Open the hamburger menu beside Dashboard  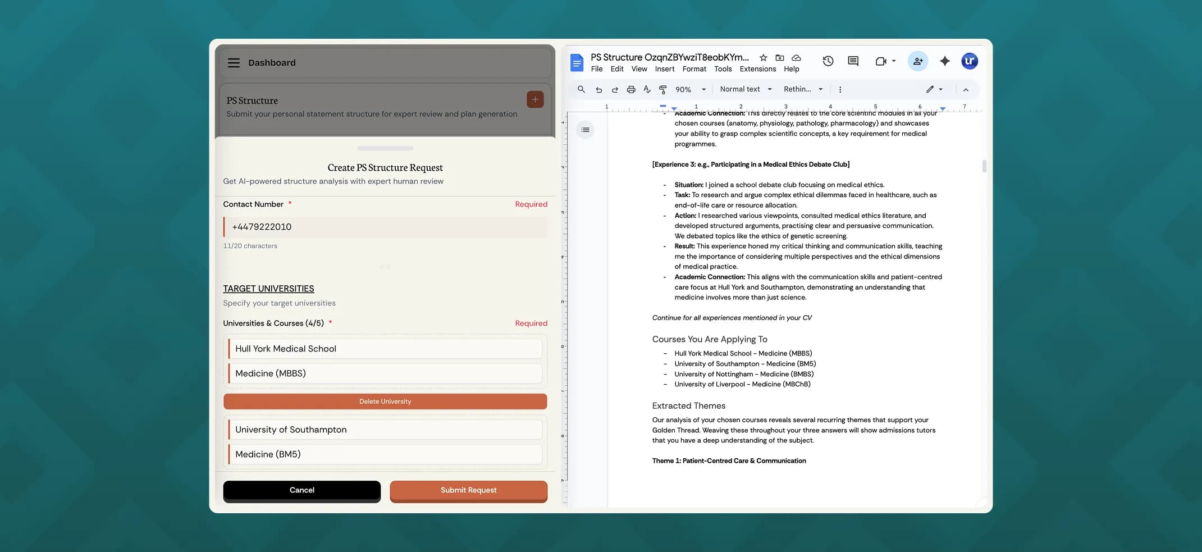[234, 63]
